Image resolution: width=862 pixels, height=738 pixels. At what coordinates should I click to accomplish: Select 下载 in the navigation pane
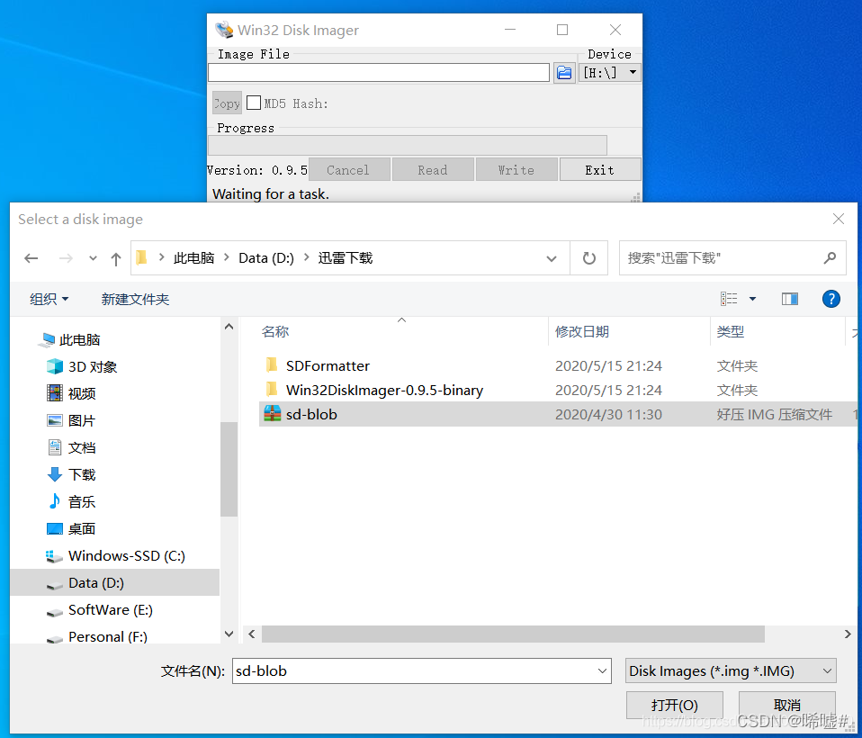coord(81,474)
